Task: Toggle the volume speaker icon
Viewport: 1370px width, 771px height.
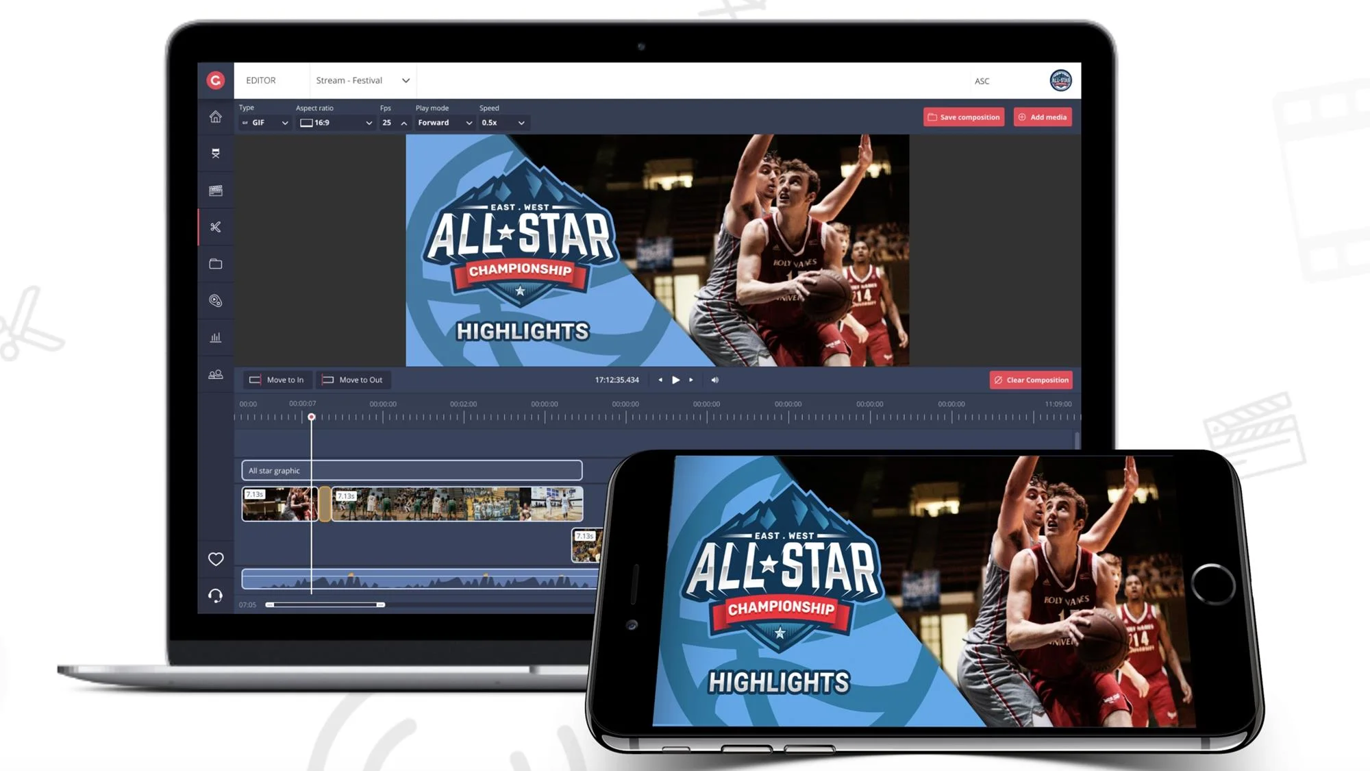Action: 714,380
